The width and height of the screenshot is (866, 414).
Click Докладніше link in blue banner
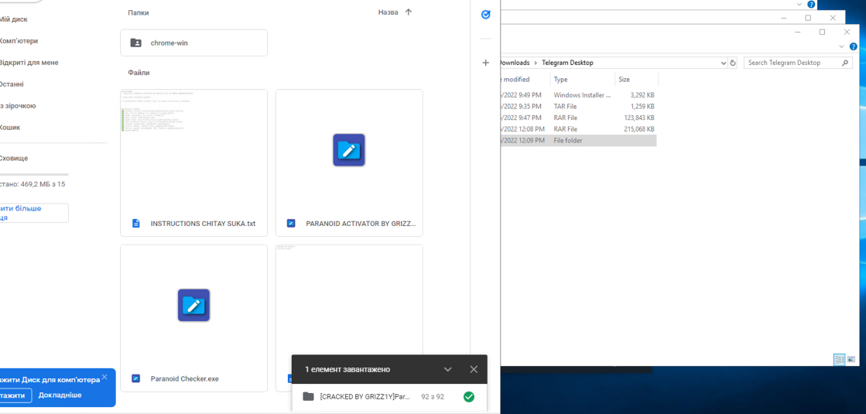click(x=60, y=395)
